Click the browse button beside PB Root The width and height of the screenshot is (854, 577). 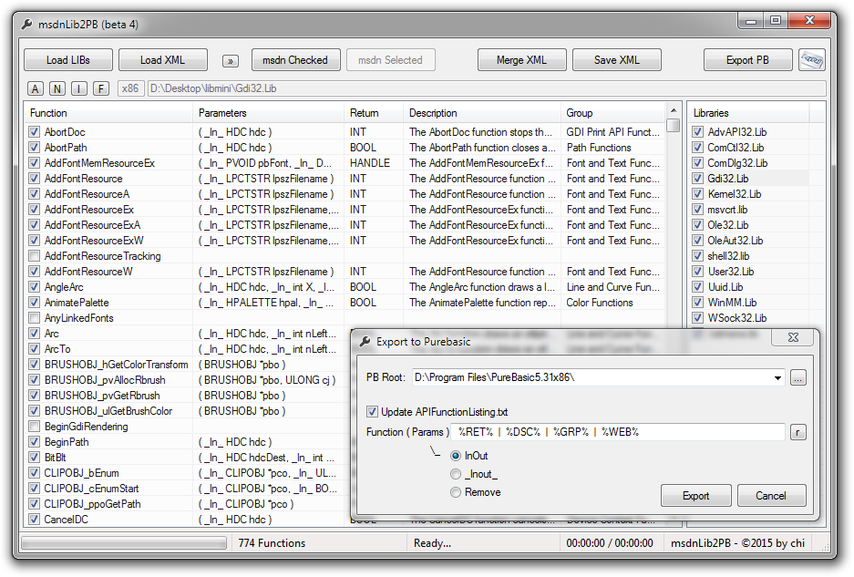click(x=797, y=377)
